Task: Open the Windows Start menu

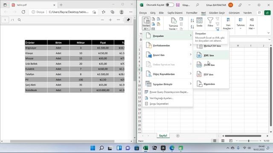Action: point(93,148)
